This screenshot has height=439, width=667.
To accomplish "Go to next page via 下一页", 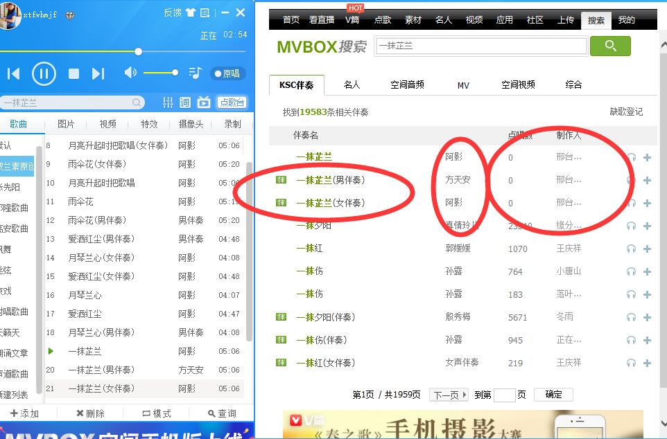I will point(449,395).
